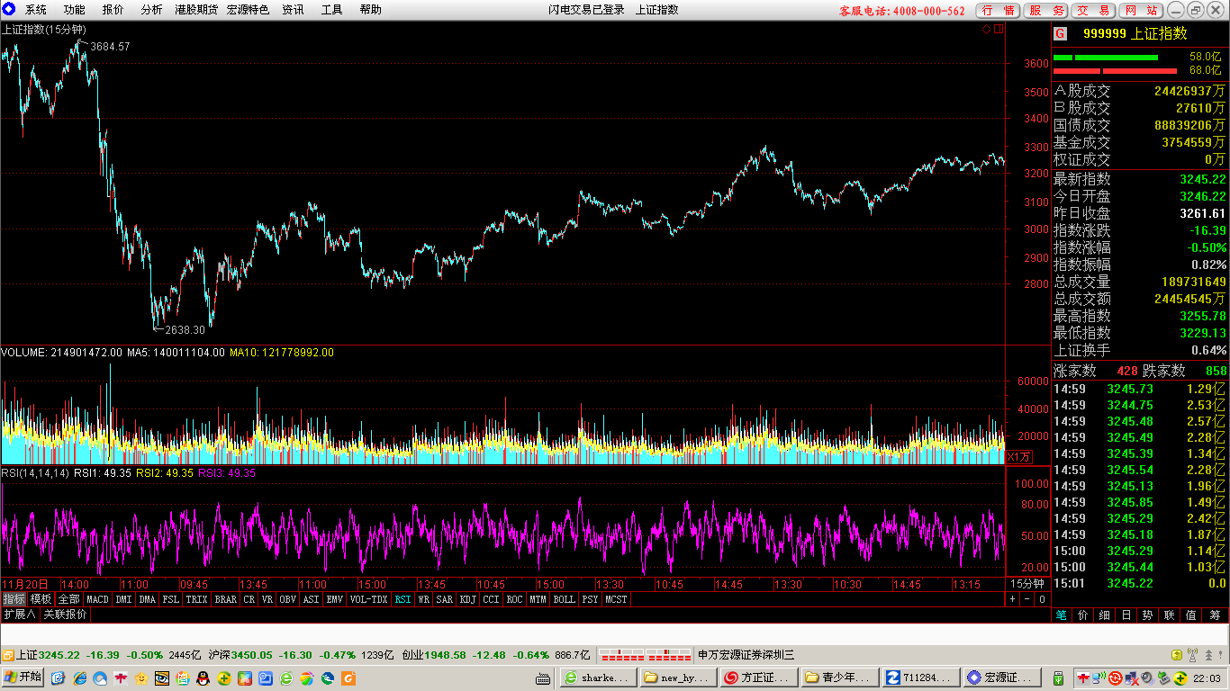
Task: Click the 上证指数 title bar label
Action: [657, 10]
